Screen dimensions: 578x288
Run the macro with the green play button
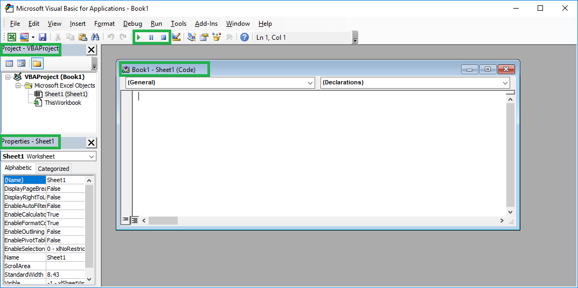click(139, 37)
